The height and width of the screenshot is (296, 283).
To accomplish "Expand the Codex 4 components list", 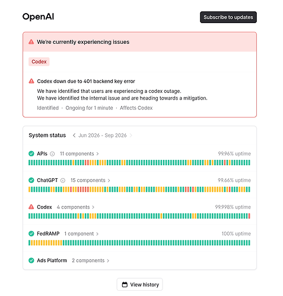I will tap(75, 207).
